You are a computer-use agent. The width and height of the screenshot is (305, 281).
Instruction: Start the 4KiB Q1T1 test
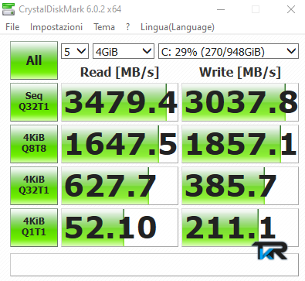click(x=34, y=228)
